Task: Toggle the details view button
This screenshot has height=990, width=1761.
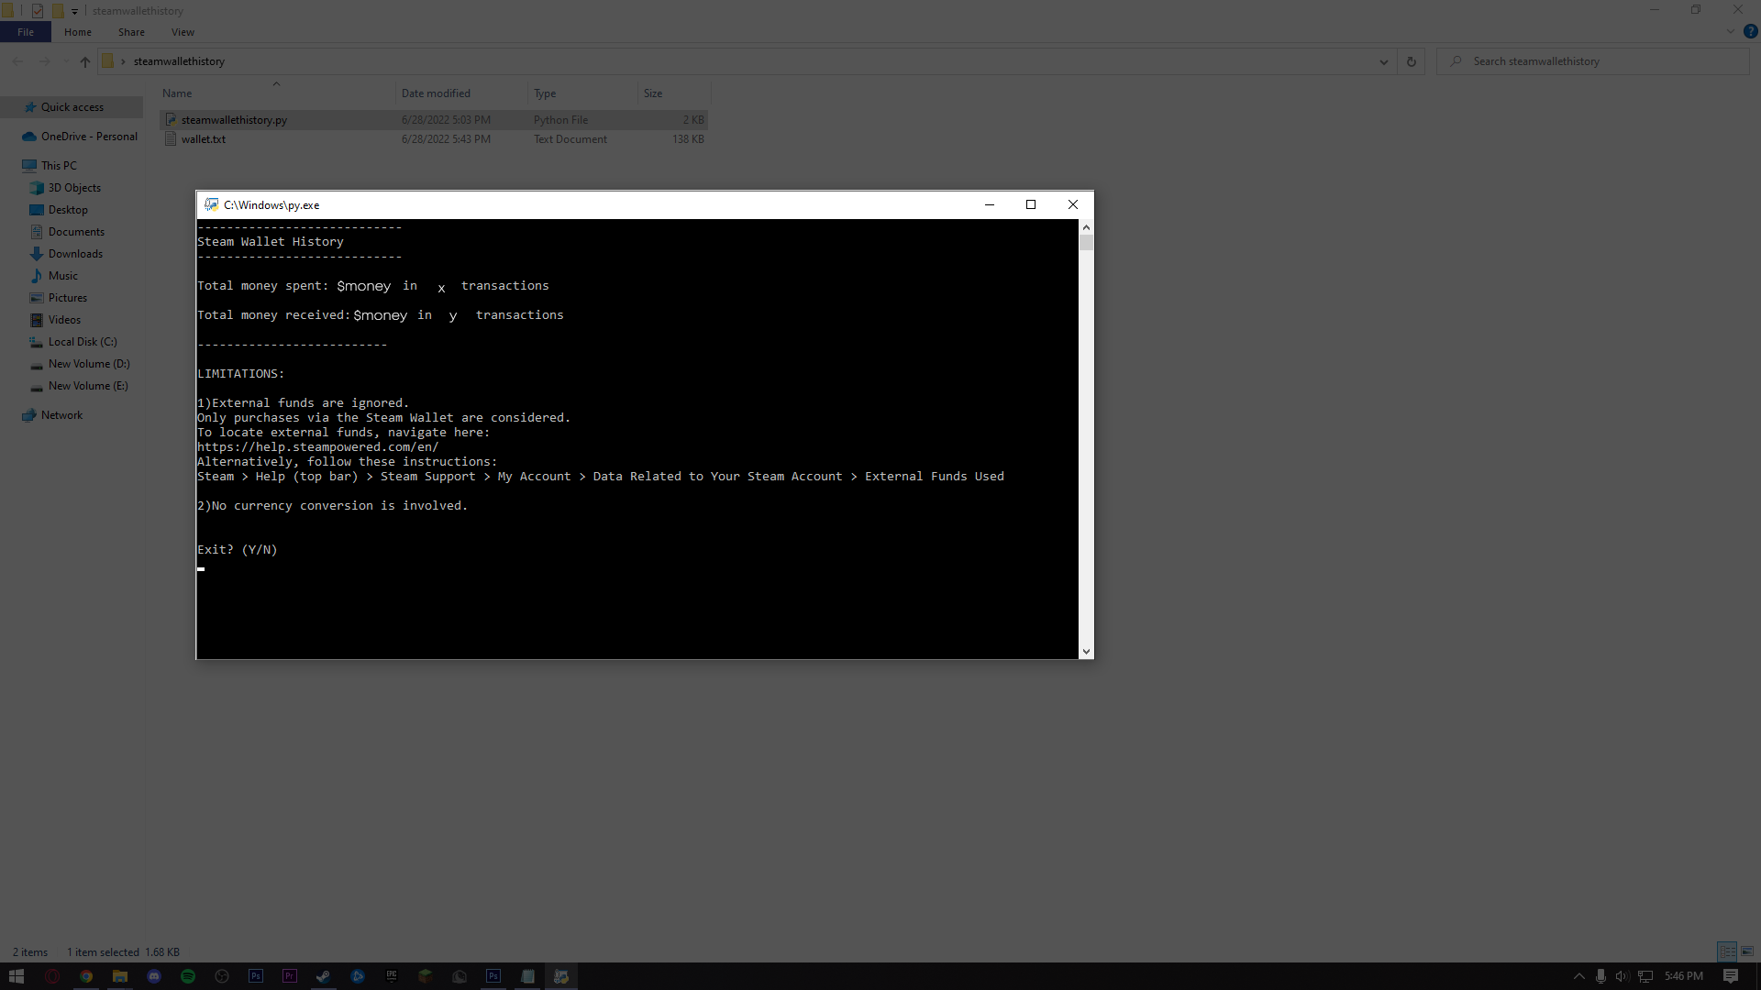Action: click(x=1727, y=951)
